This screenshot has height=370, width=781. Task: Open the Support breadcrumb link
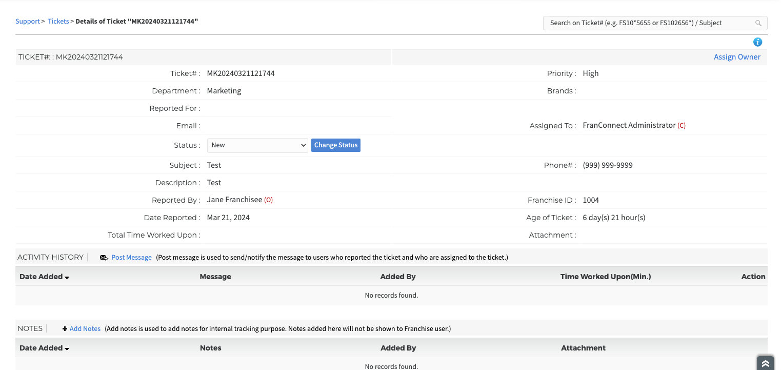[x=28, y=22]
